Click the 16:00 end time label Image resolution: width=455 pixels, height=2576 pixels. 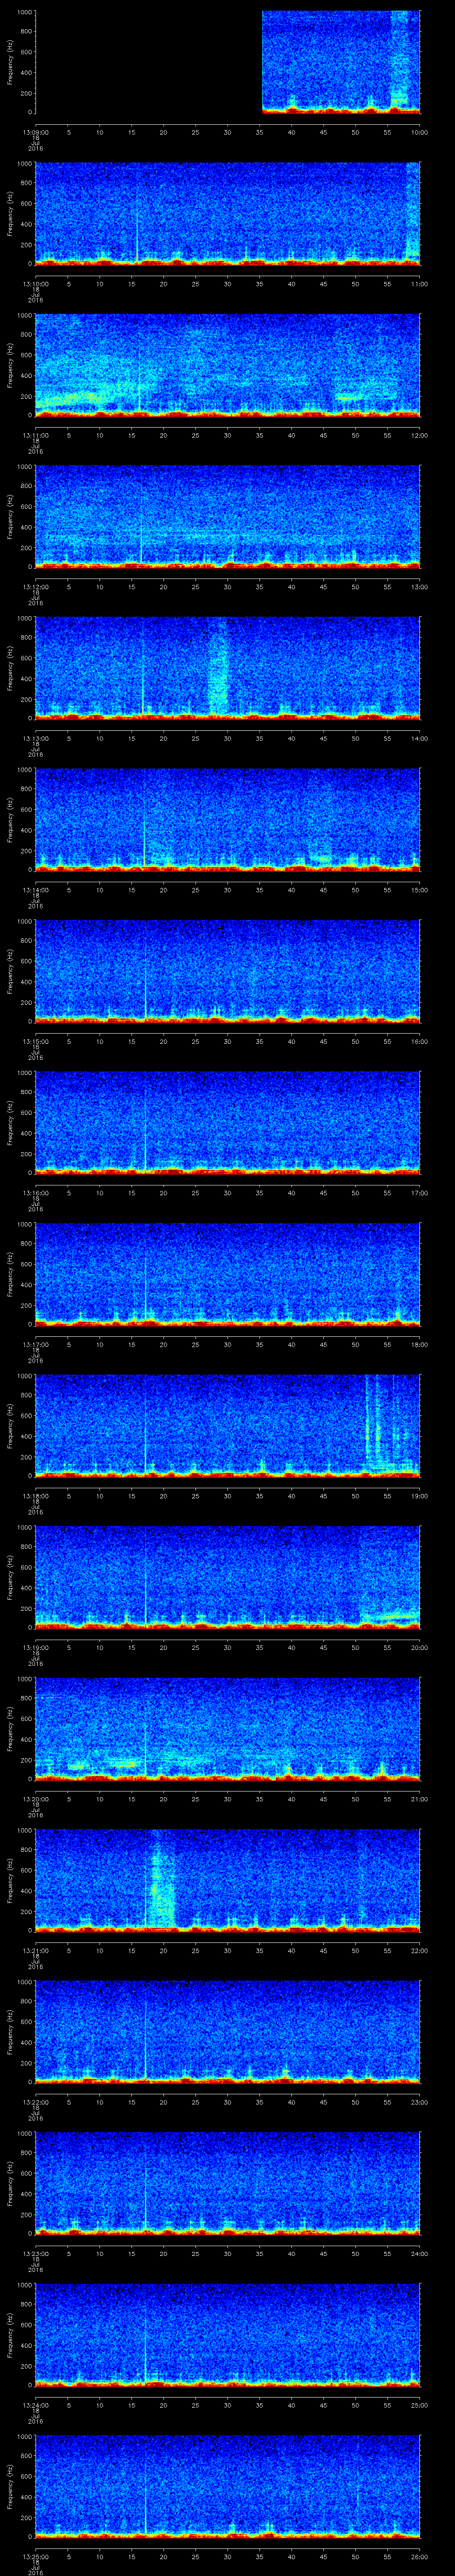(x=419, y=1041)
